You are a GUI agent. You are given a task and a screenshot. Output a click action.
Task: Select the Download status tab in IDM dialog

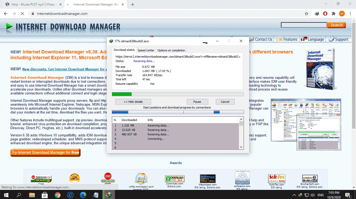(124, 50)
